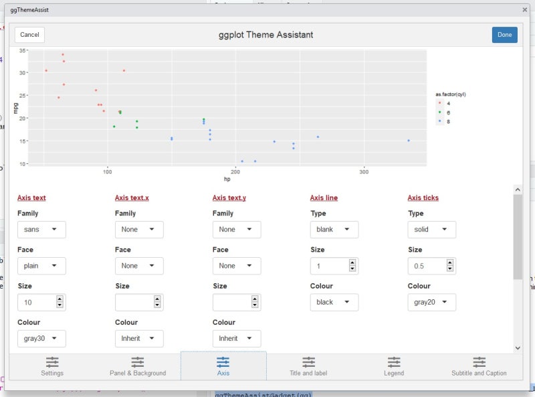Screen dimensions: 535x397
Task: Switch to the Axis tab label
Action: 223,373
